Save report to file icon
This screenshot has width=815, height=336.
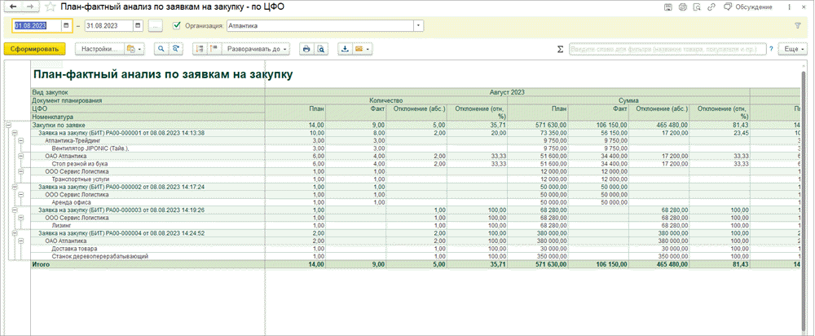(x=345, y=48)
